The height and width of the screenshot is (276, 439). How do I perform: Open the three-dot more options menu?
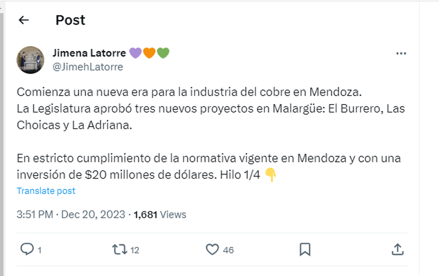(x=401, y=54)
